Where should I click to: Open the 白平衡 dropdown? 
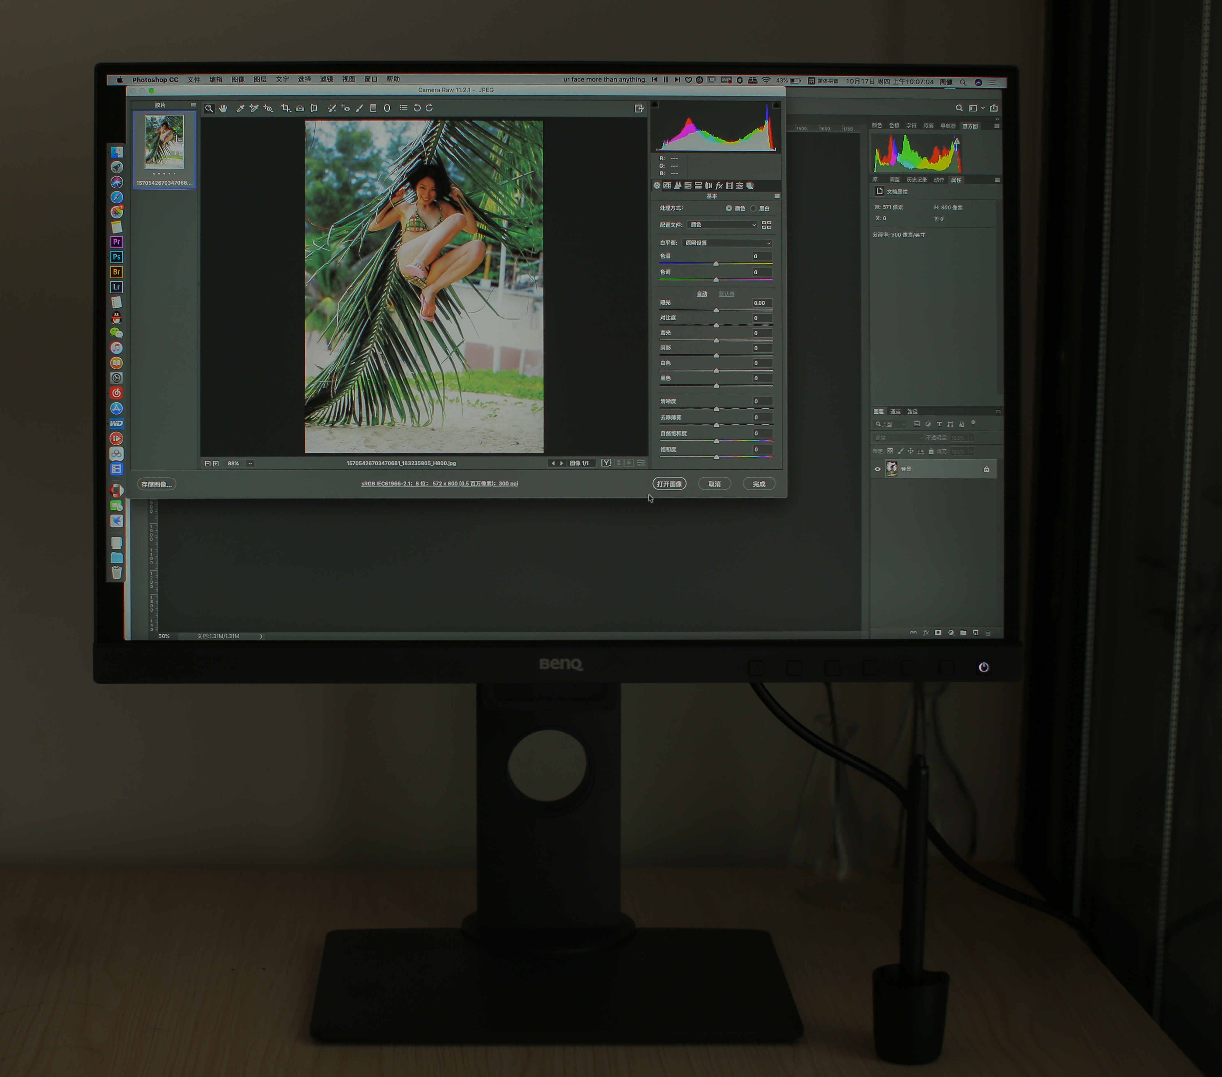727,243
